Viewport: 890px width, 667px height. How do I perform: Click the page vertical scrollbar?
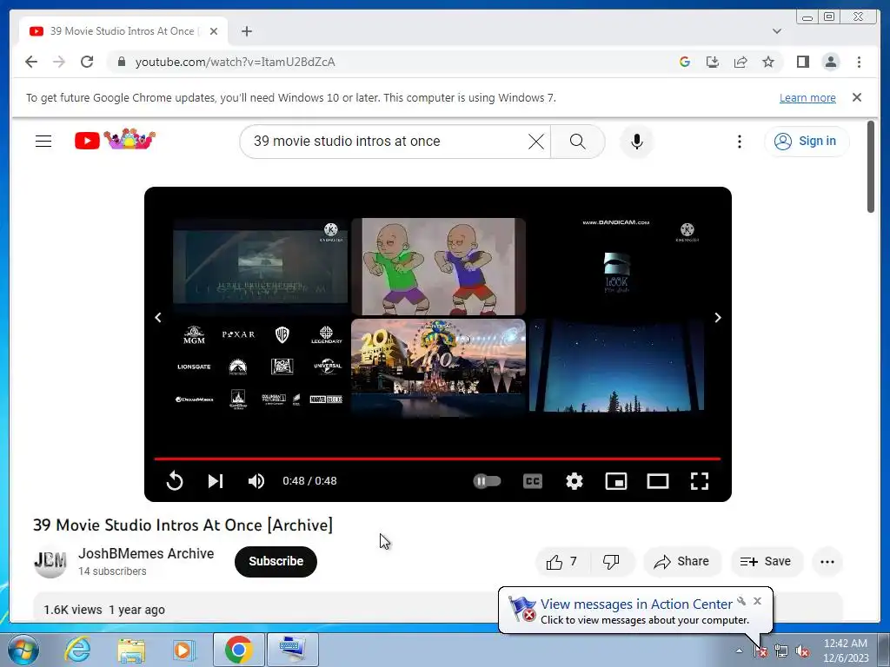click(870, 167)
